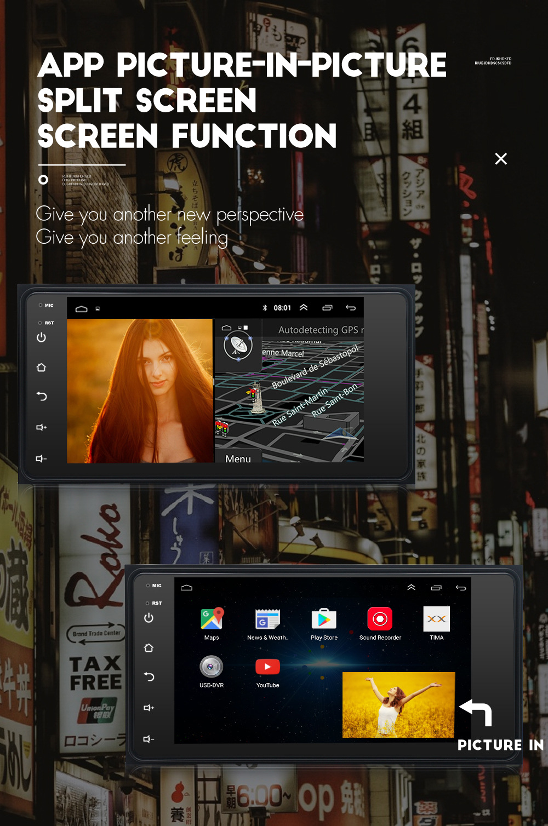Open Menu in navigation app
This screenshot has width=548, height=826.
pos(238,459)
